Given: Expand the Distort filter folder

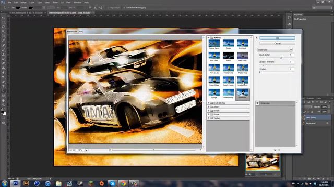Looking at the screenshot, I should [x=209, y=107].
